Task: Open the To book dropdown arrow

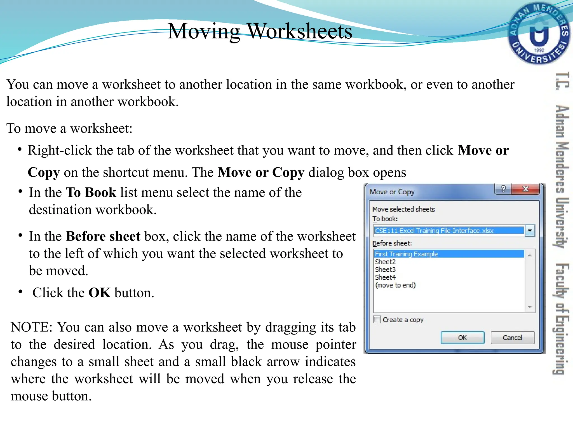Action: 530,231
